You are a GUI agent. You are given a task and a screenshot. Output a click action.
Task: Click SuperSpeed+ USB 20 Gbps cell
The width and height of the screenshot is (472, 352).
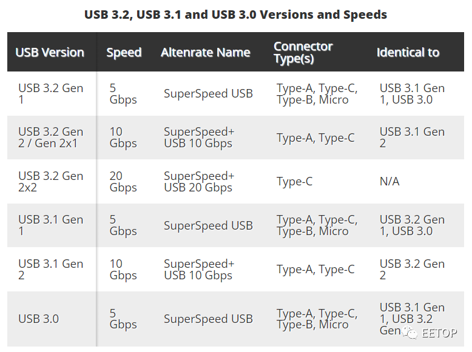199,182
